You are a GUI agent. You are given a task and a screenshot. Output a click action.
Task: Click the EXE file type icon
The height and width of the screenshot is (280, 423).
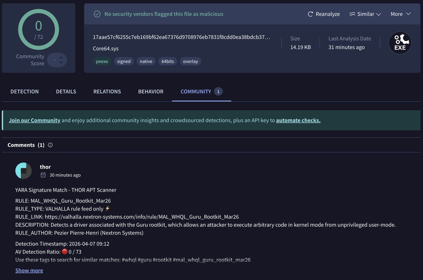tap(400, 43)
